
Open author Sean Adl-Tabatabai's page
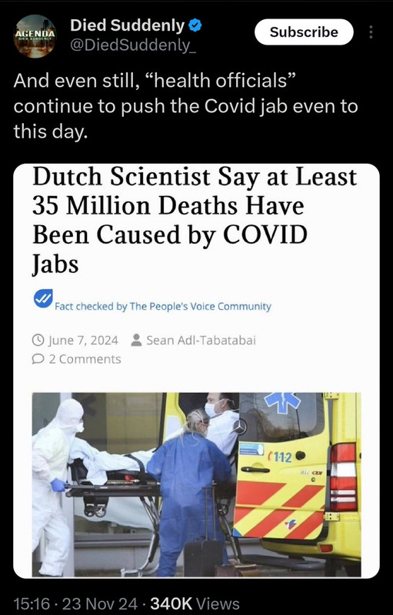pos(201,340)
